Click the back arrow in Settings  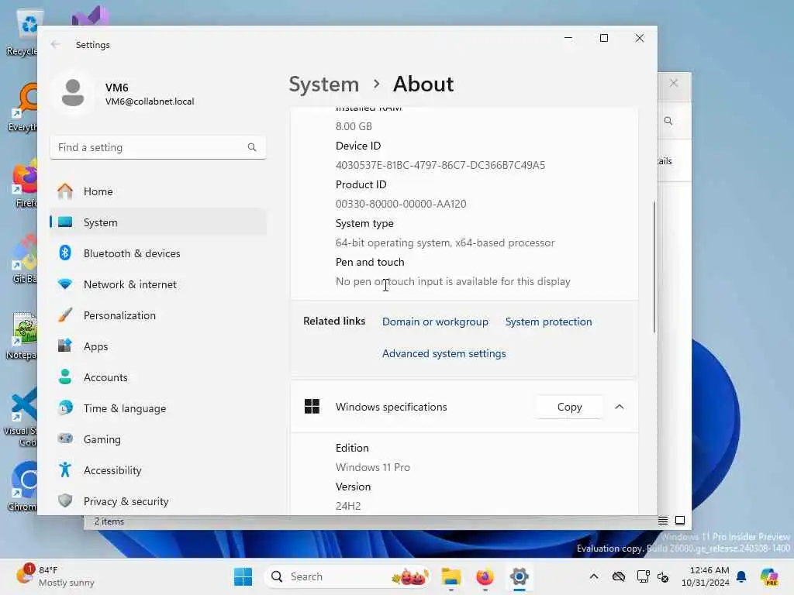[55, 44]
